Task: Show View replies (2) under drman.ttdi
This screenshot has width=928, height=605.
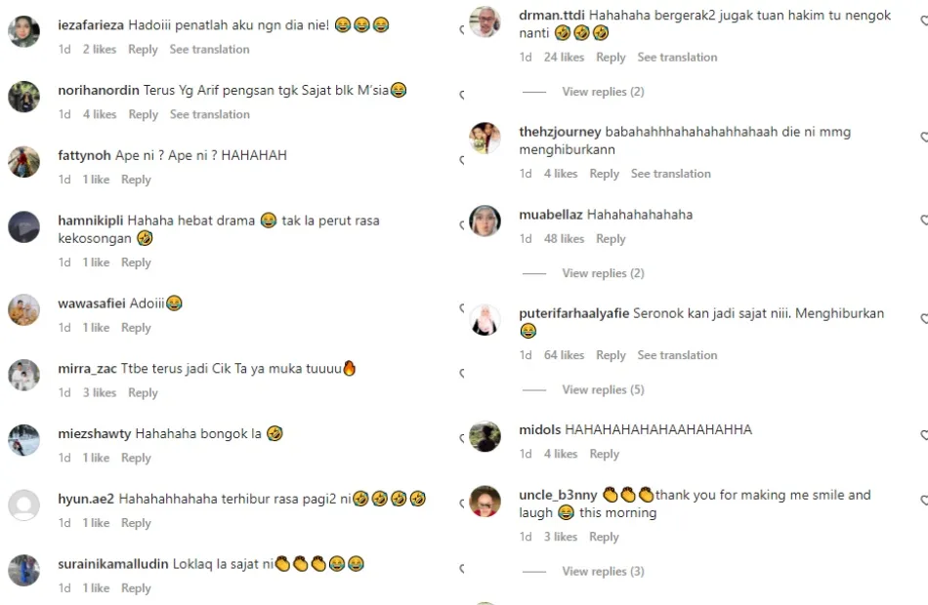Action: tap(603, 92)
